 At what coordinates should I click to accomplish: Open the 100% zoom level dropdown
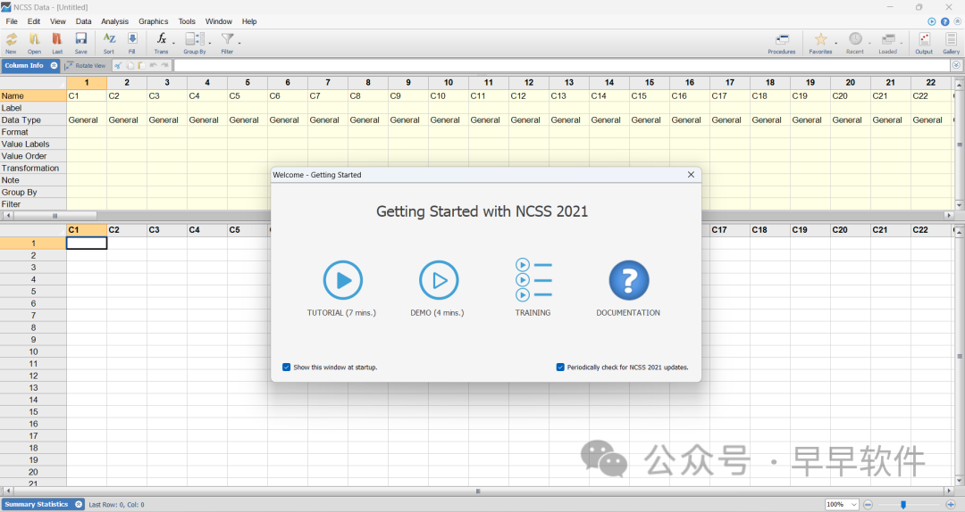coord(854,505)
